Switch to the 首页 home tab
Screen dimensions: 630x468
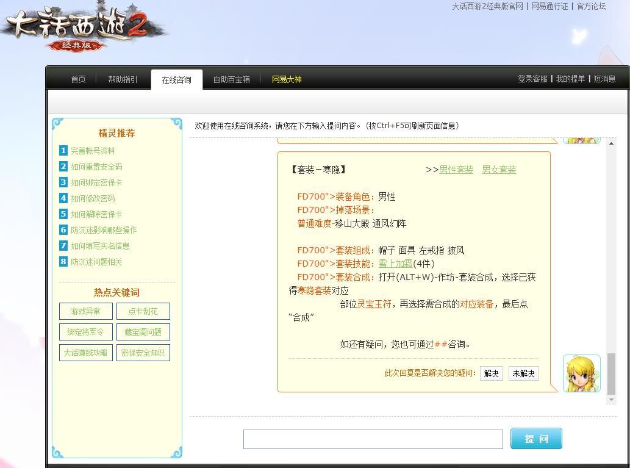[77, 79]
